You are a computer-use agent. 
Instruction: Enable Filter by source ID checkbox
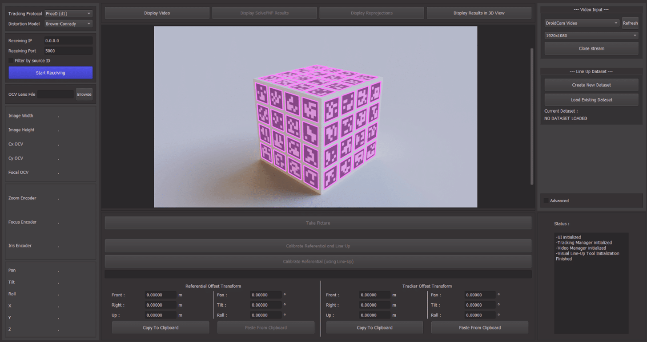[11, 61]
